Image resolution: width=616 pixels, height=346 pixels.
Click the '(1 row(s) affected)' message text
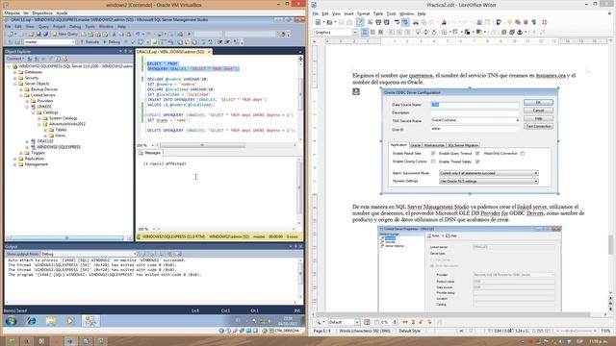point(165,164)
